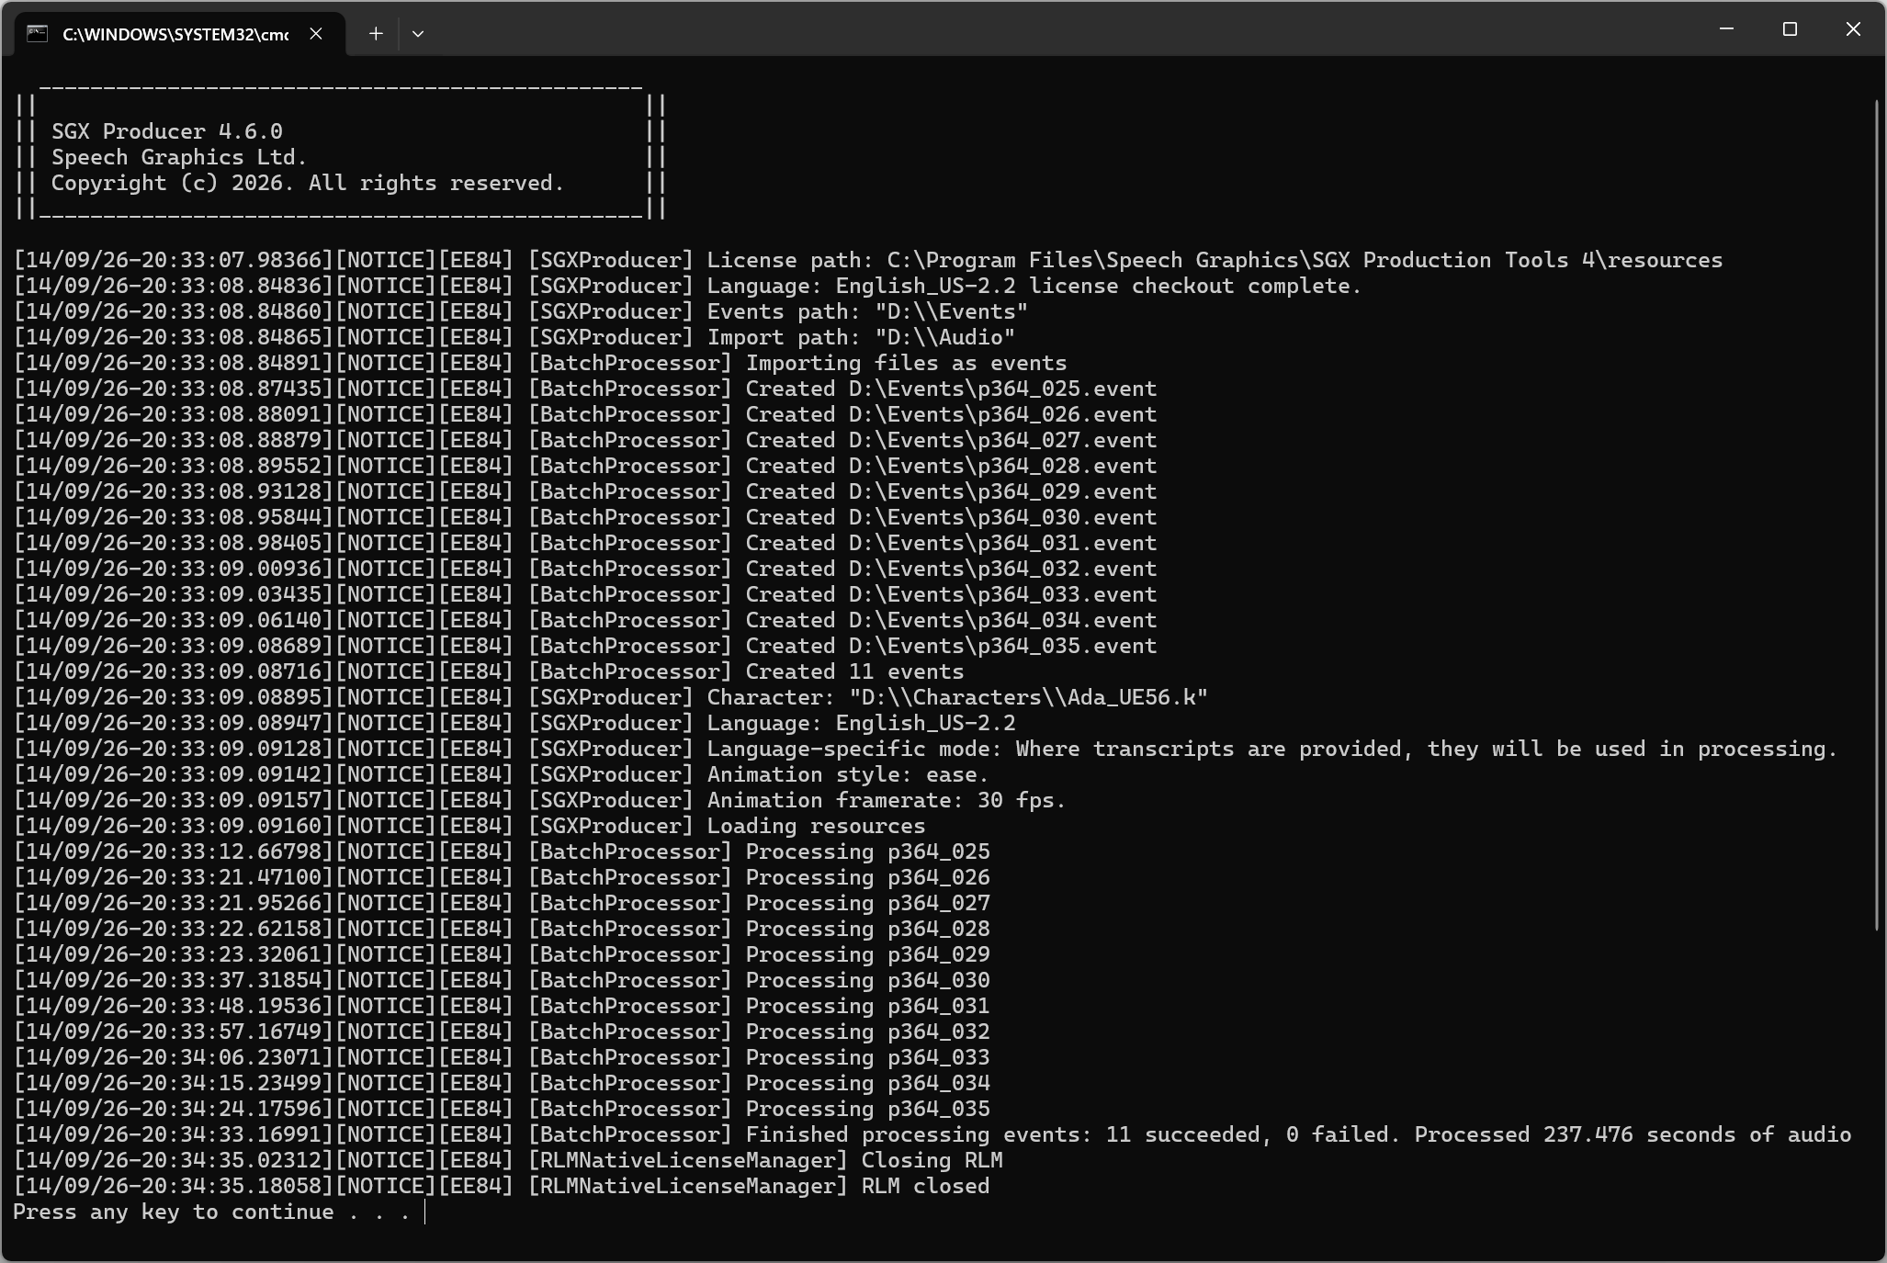This screenshot has width=1887, height=1263.
Task: Click the 'SGX Producer 4.6.0' banner text
Action: [167, 131]
